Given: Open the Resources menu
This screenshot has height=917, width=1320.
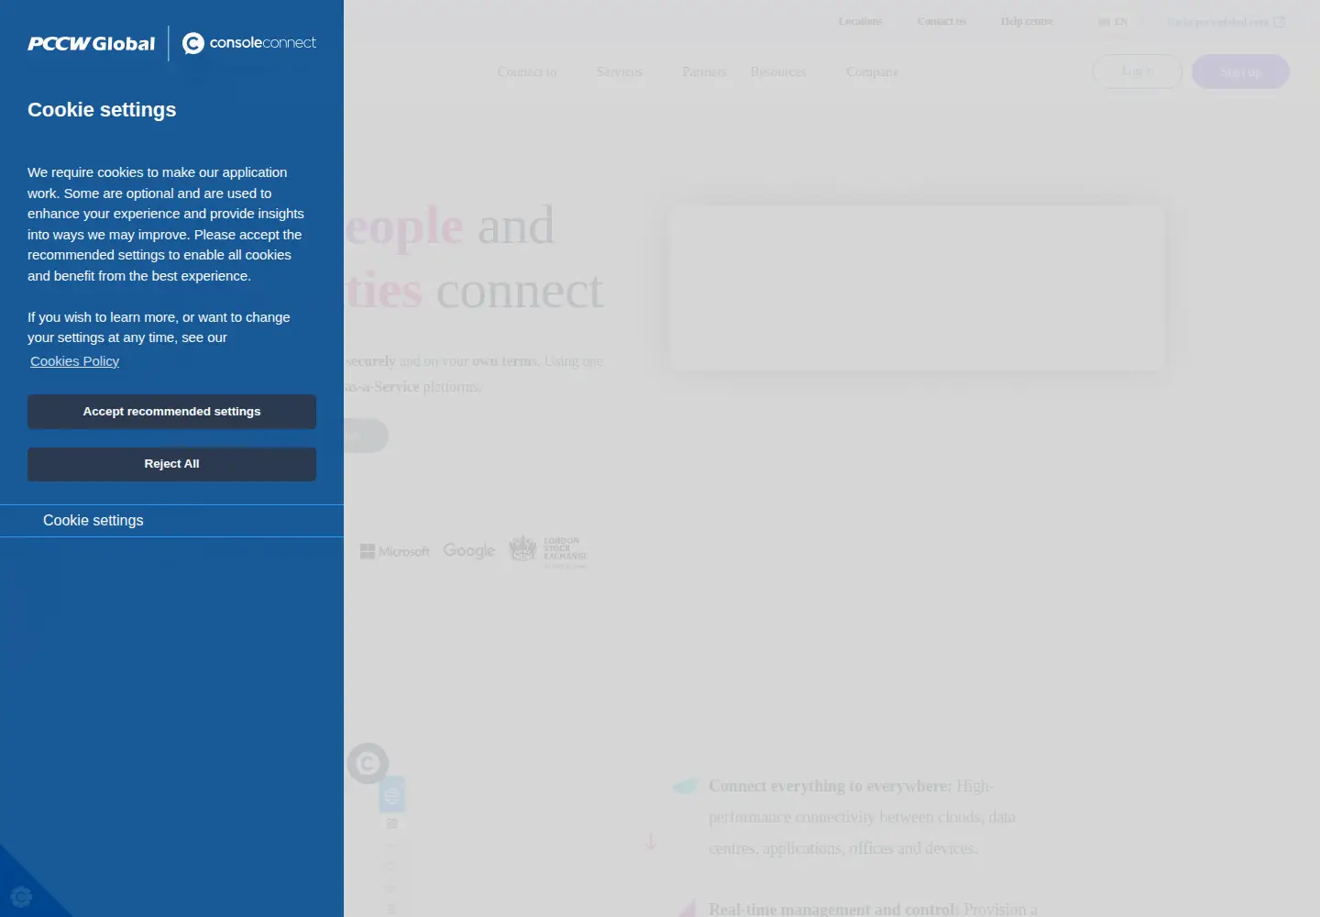Looking at the screenshot, I should click(777, 72).
